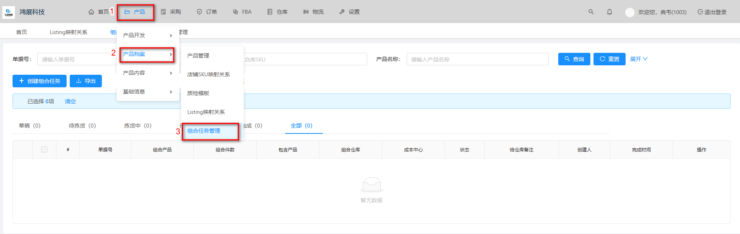Click the 产品名称 input field
Image resolution: width=740 pixels, height=234 pixels.
point(477,59)
